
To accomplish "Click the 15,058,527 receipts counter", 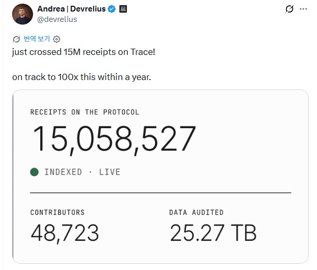I will [113, 139].
